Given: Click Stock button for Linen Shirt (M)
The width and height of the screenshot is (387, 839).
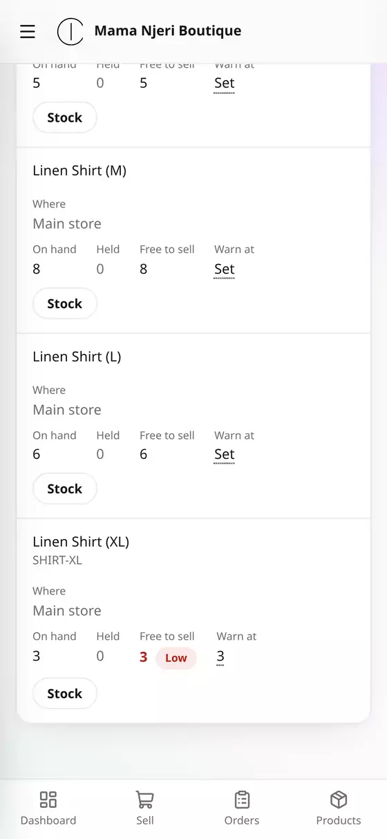Looking at the screenshot, I should point(65,303).
